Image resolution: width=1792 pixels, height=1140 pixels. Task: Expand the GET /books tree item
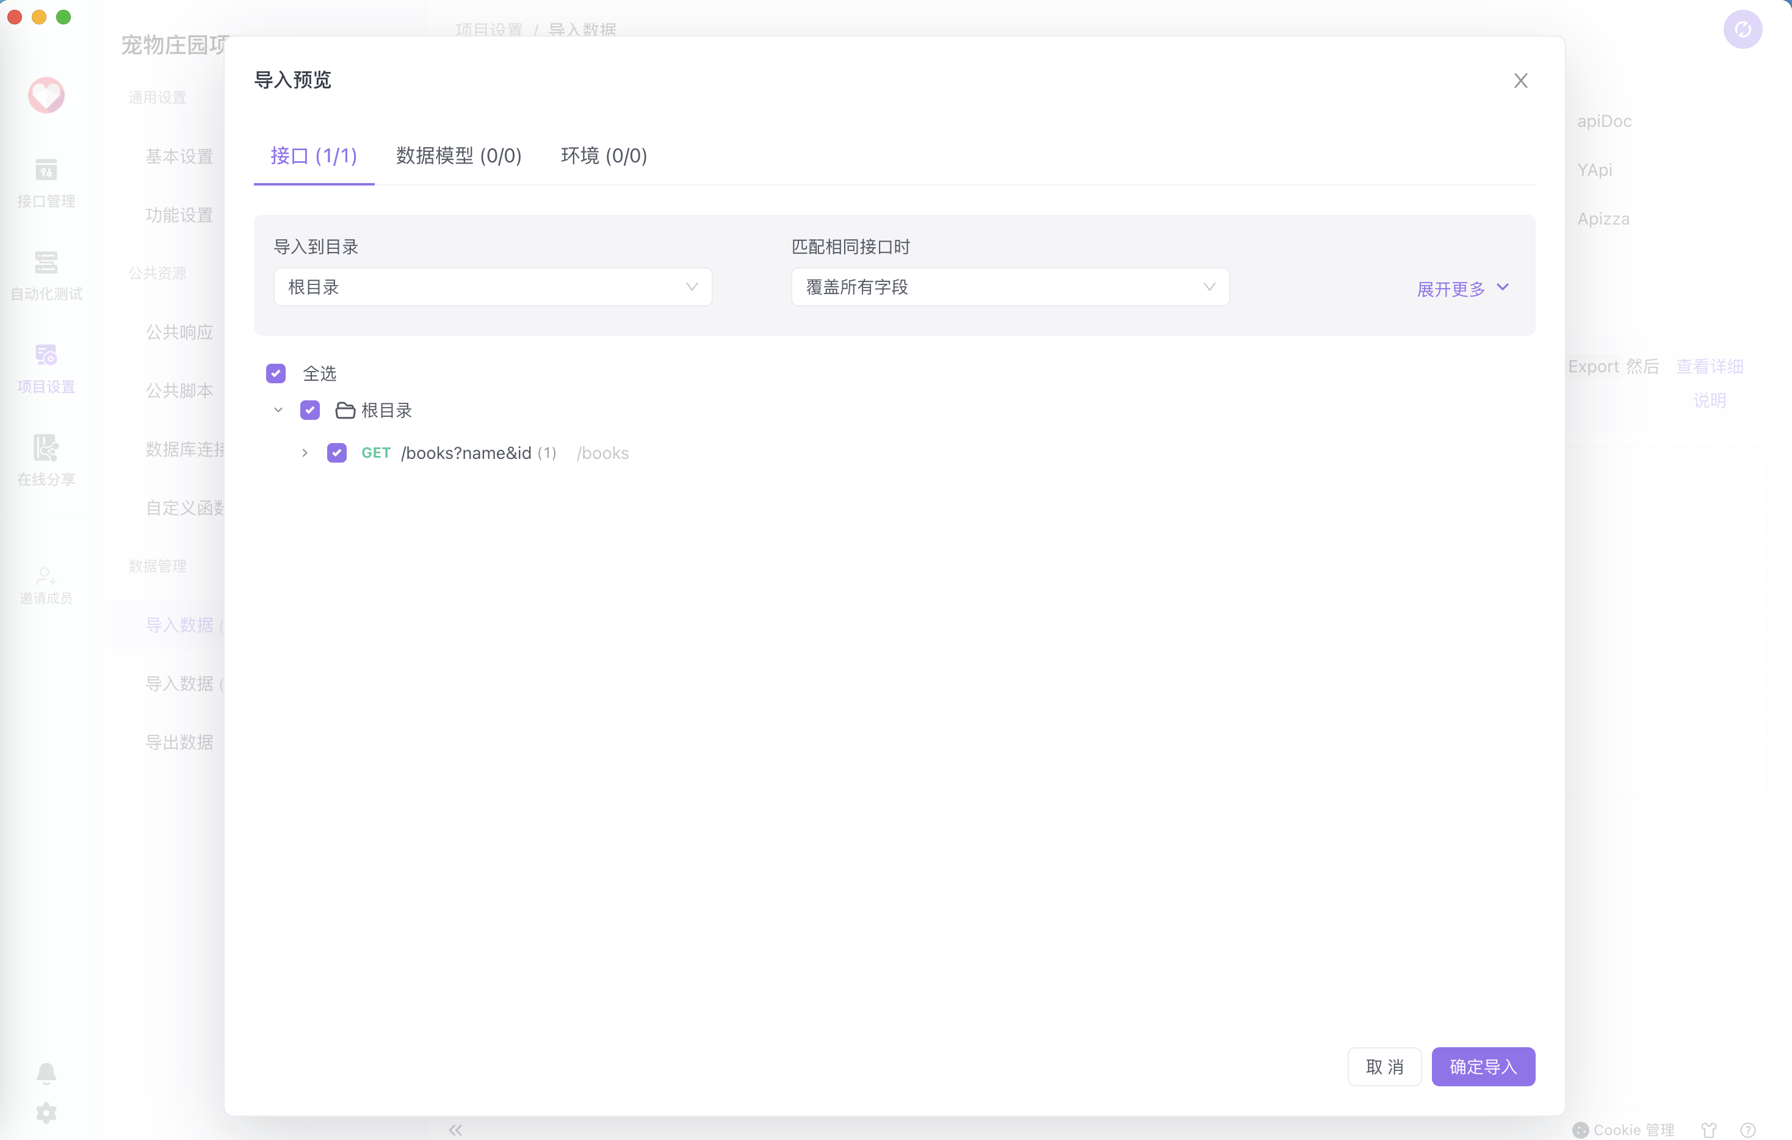pos(305,452)
